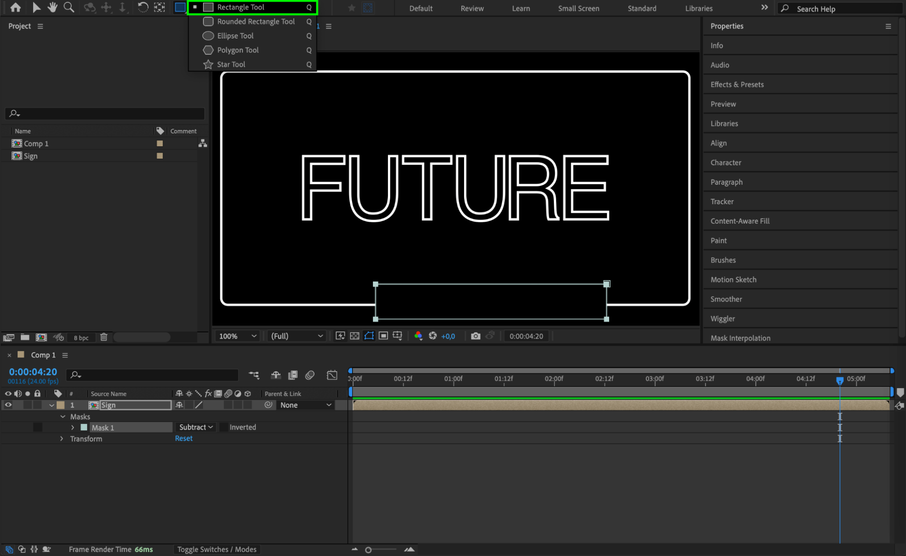Toggle Fast Previews in viewer
The image size is (906, 556).
pyautogui.click(x=340, y=336)
